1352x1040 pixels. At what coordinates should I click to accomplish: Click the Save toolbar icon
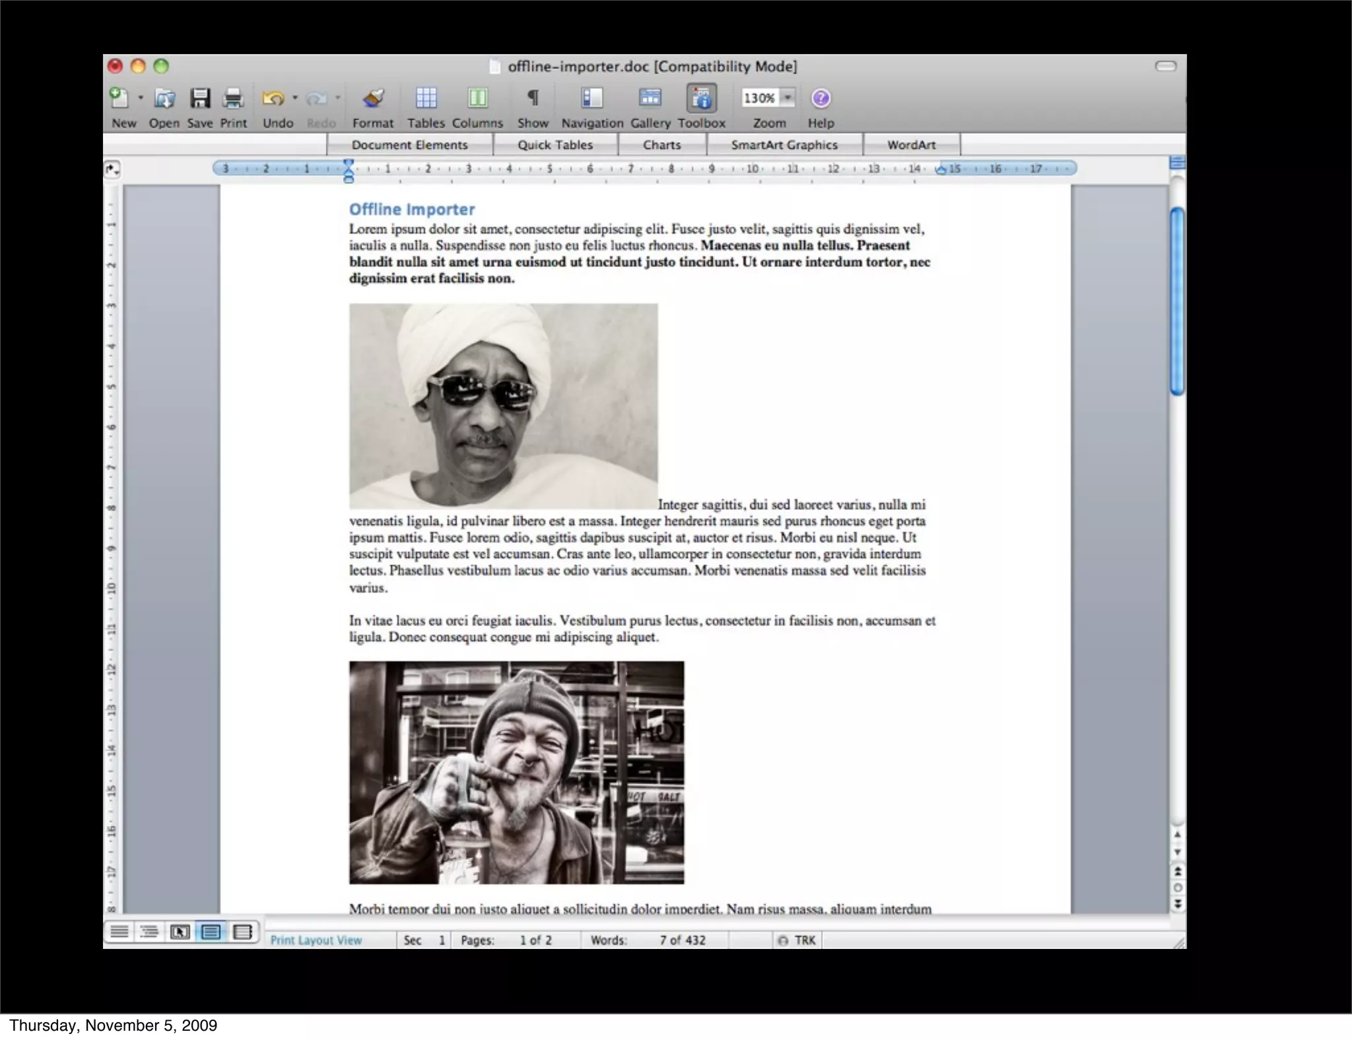(x=199, y=99)
